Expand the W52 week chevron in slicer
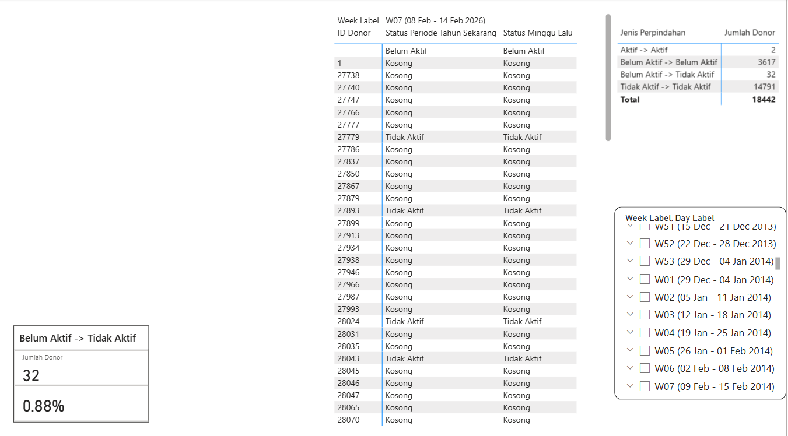788x436 pixels. tap(630, 243)
